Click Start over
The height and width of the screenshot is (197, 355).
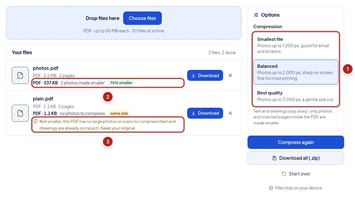[296, 174]
